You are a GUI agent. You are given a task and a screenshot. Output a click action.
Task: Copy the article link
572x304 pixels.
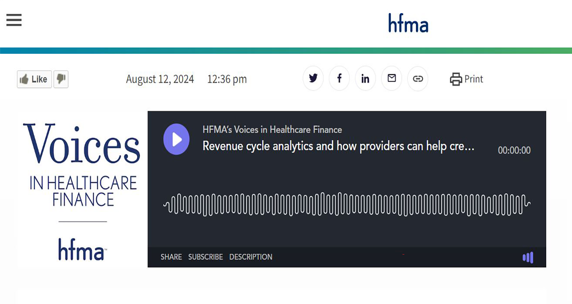(x=417, y=78)
